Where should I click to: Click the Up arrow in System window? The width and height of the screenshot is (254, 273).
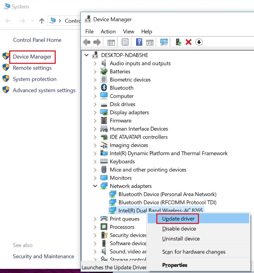(42, 21)
